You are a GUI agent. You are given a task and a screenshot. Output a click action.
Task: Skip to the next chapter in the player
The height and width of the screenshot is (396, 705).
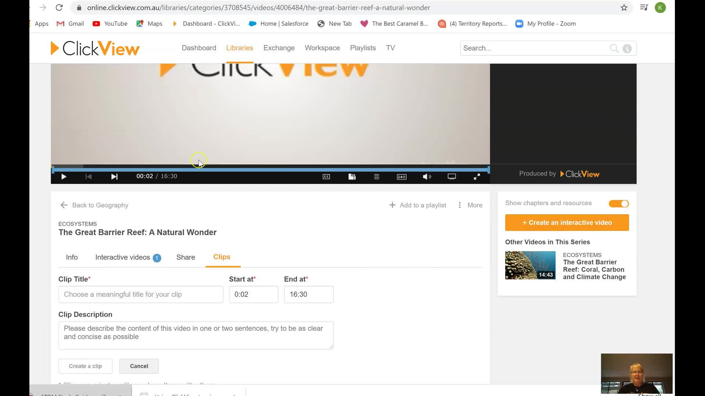pyautogui.click(x=114, y=177)
